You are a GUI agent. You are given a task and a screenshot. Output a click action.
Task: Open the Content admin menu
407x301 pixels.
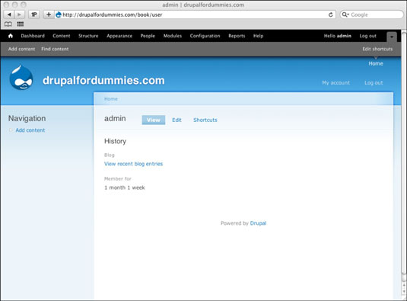coord(62,36)
